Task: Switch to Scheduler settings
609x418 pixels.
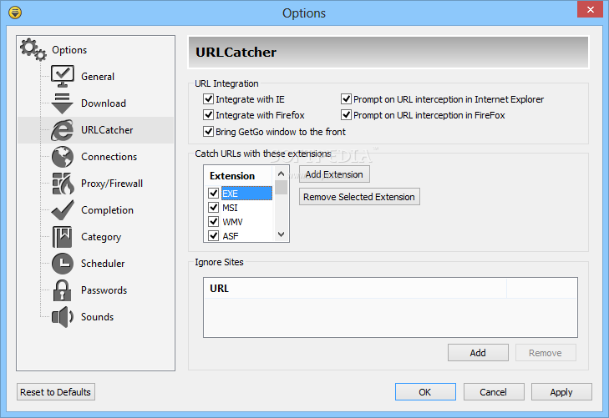Action: tap(103, 264)
